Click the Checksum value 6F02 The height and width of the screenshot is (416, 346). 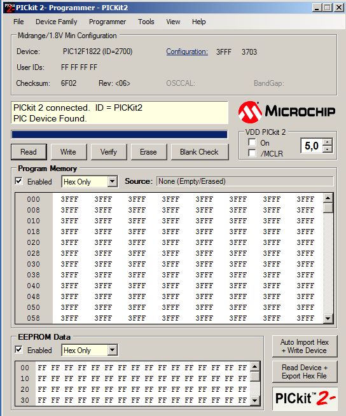pyautogui.click(x=69, y=83)
